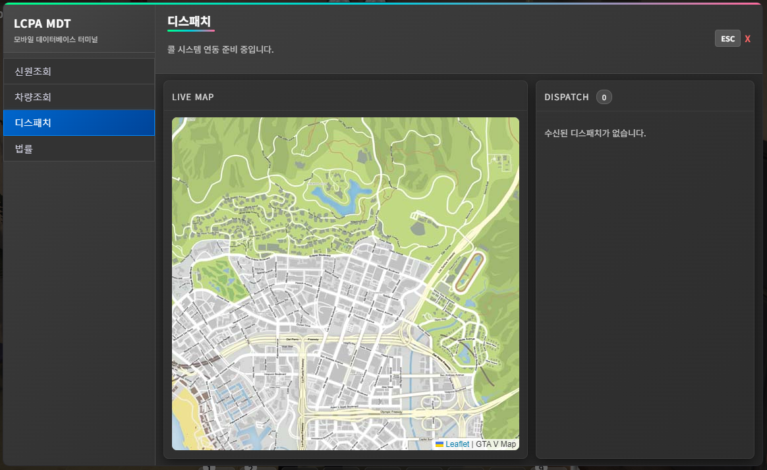Click the blue reservoir lake on map
The image size is (767, 470).
coord(336,199)
